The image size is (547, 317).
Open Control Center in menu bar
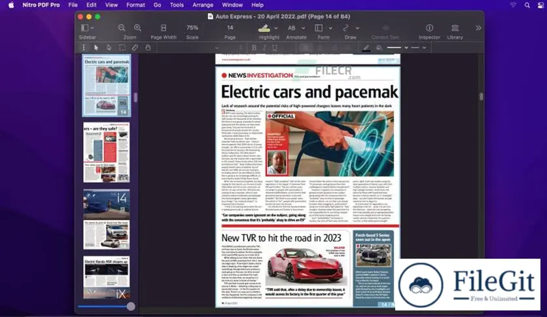click(x=540, y=5)
